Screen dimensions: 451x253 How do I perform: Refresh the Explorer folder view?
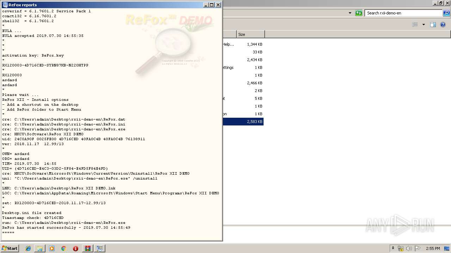359,13
